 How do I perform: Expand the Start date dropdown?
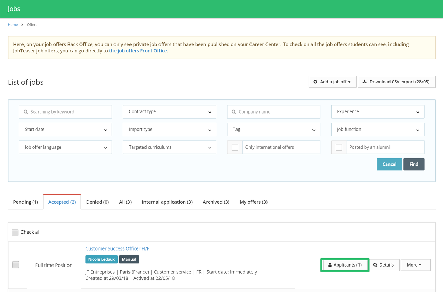tap(65, 130)
